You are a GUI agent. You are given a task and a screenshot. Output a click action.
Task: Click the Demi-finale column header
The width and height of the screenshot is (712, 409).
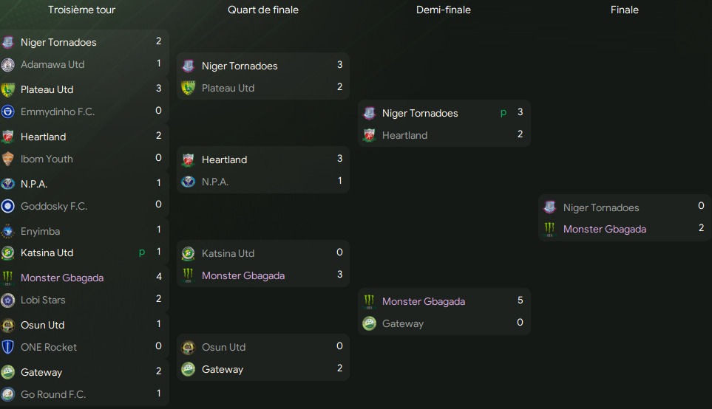(444, 10)
